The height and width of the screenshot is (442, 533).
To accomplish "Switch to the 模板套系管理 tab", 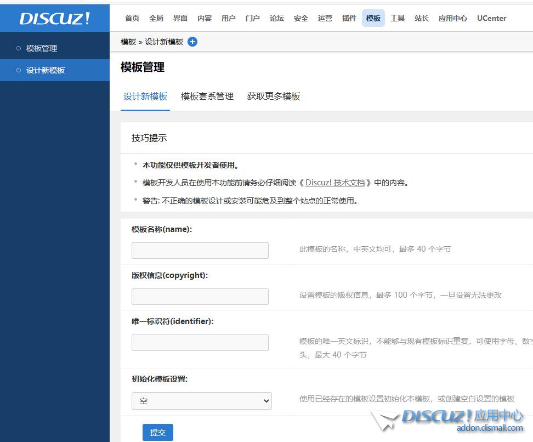I will [207, 96].
